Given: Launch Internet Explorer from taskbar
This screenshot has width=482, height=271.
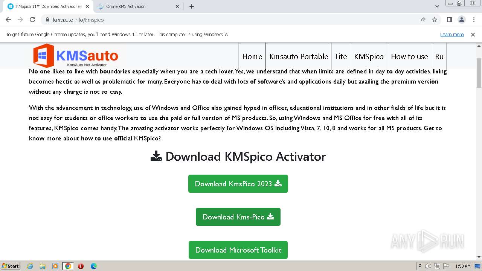Looking at the screenshot, I should (30, 266).
